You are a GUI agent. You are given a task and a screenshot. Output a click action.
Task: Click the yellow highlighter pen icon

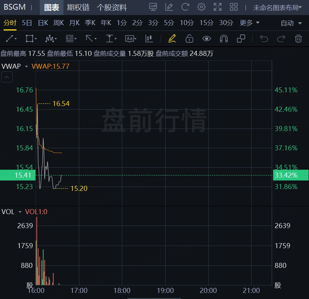[x=172, y=38]
